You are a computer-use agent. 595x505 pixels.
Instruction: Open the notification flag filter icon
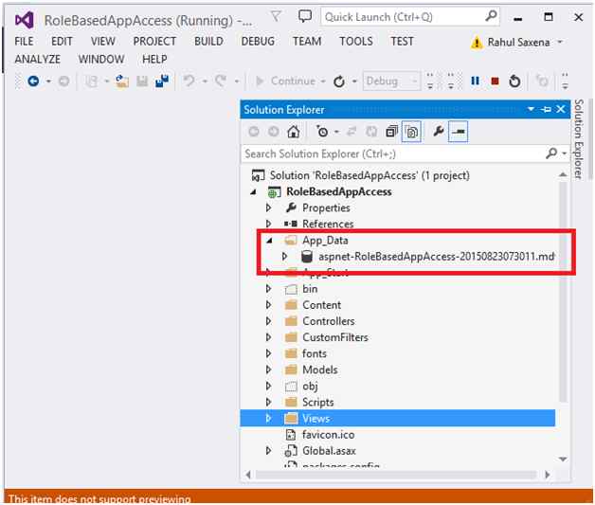[276, 16]
